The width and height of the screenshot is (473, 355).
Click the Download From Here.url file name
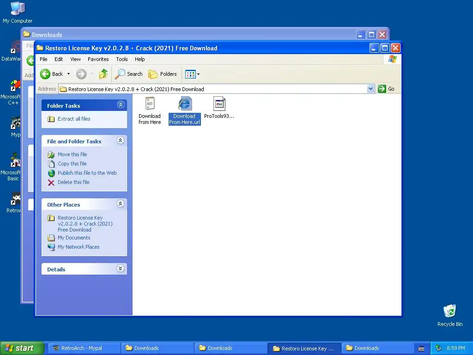pyautogui.click(x=185, y=119)
